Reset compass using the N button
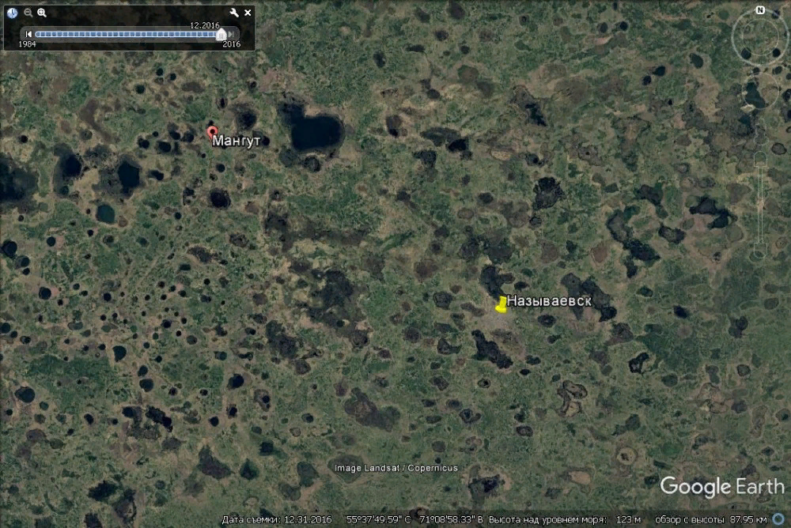 (x=759, y=10)
